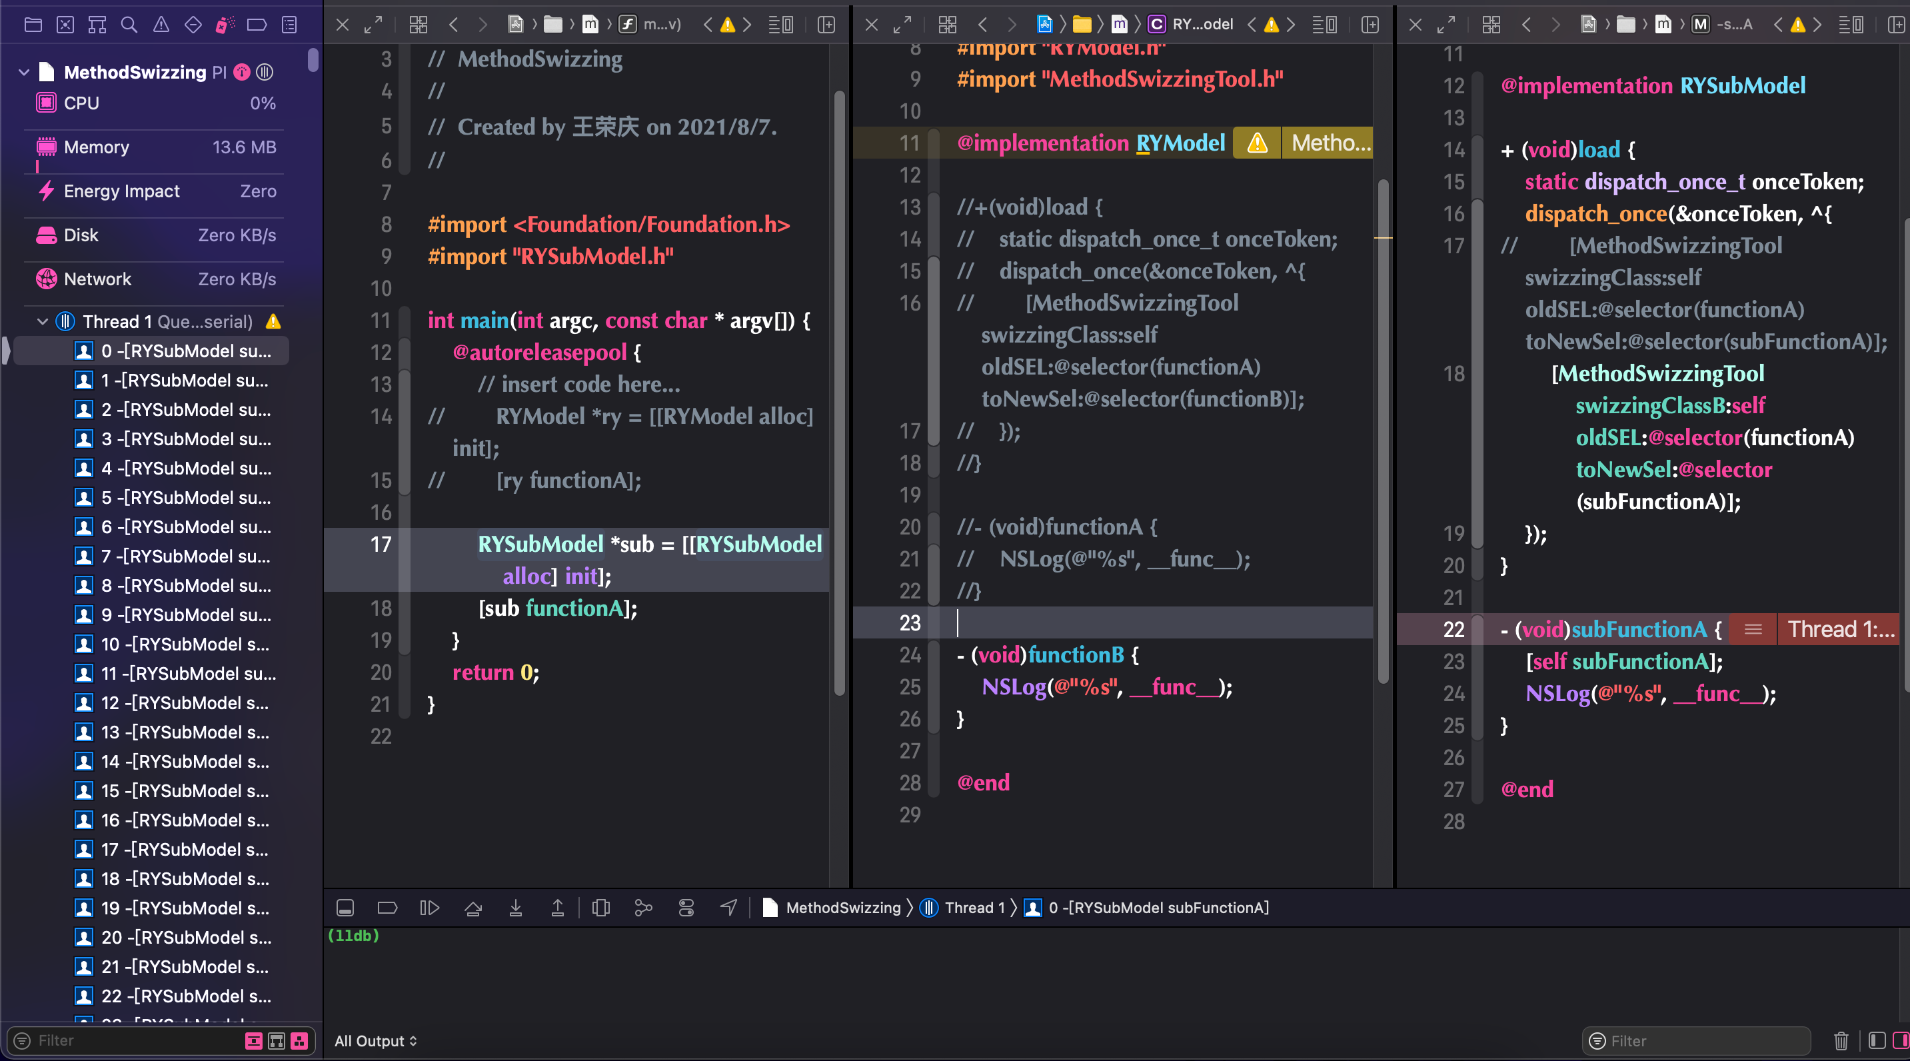Select the Energy Impact gauge
This screenshot has width=1910, height=1061.
[156, 191]
